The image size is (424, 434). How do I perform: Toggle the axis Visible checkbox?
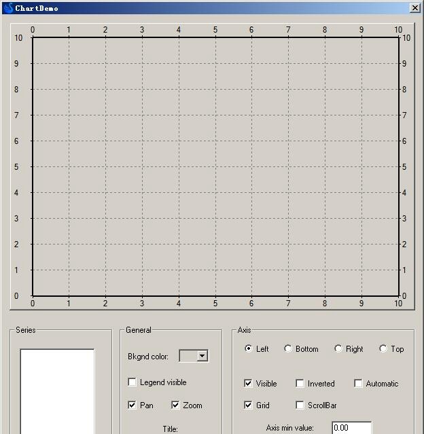pyautogui.click(x=248, y=383)
